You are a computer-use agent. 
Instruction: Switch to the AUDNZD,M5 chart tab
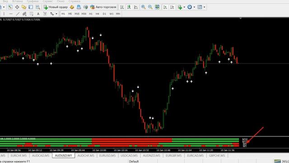click(152, 156)
